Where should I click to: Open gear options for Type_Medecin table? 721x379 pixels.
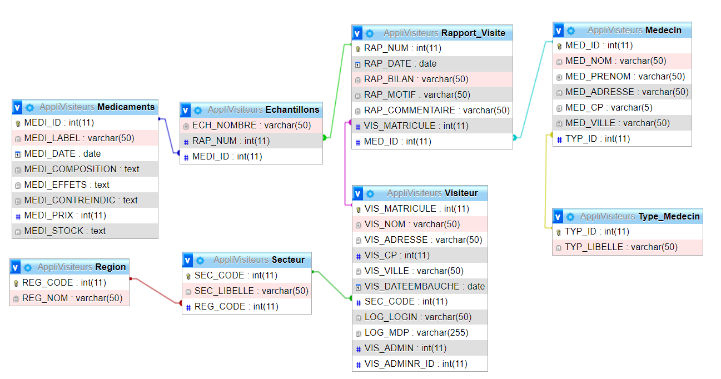(570, 217)
